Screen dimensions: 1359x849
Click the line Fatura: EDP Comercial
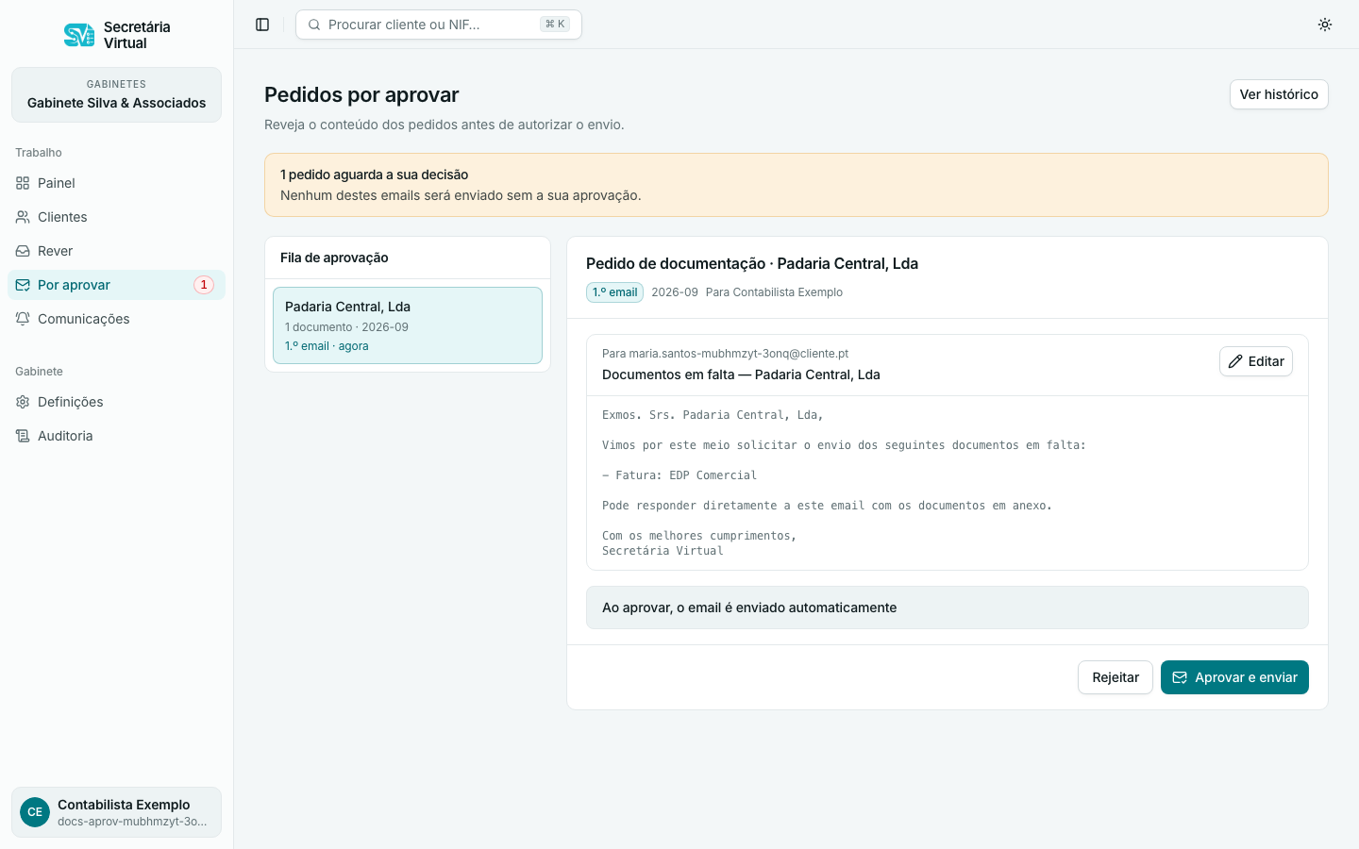coord(679,475)
